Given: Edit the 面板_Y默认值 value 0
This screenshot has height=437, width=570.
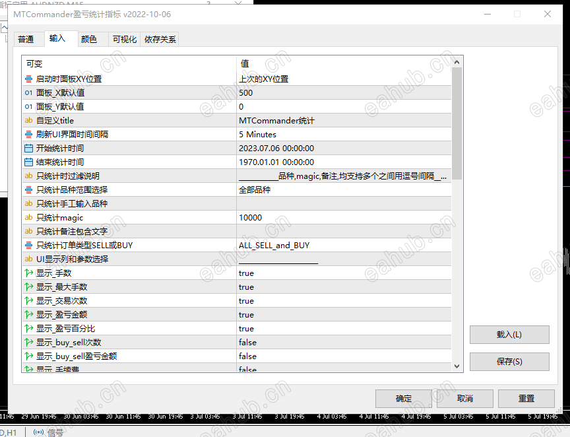Looking at the screenshot, I should [x=344, y=107].
